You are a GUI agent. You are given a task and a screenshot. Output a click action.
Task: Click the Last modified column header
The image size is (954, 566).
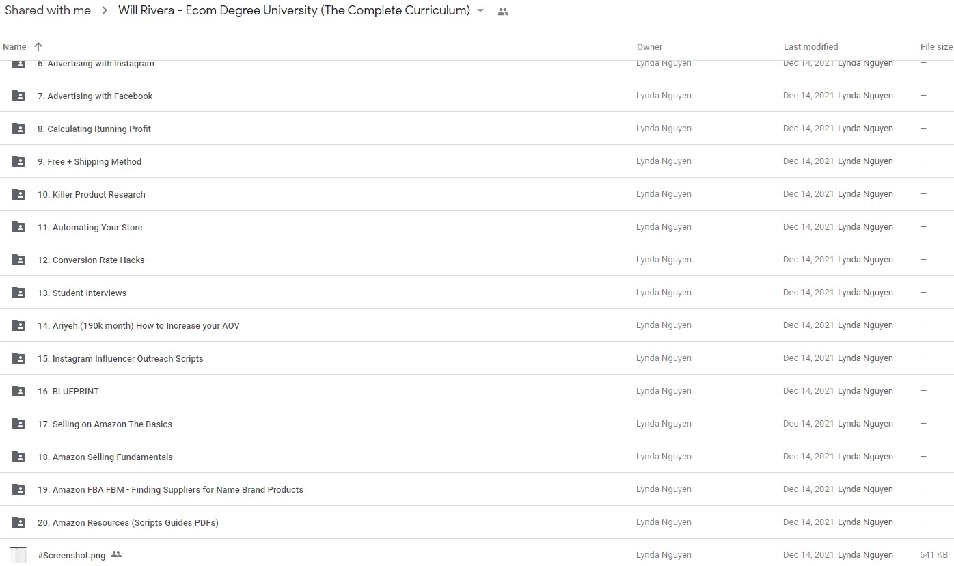coord(810,46)
